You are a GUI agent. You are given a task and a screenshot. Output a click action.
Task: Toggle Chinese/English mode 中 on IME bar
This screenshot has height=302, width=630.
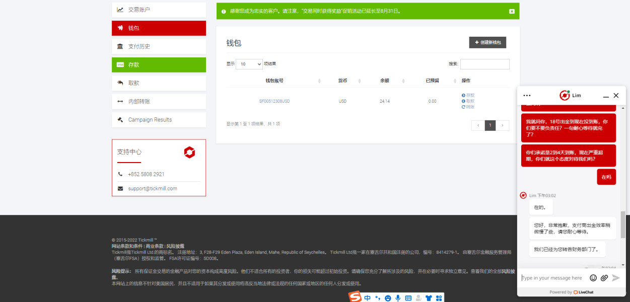point(367,298)
